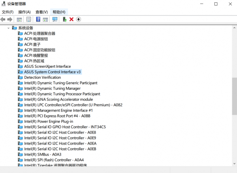Click the properties sheet toolbar icon
237x173 pixels.
(28, 19)
